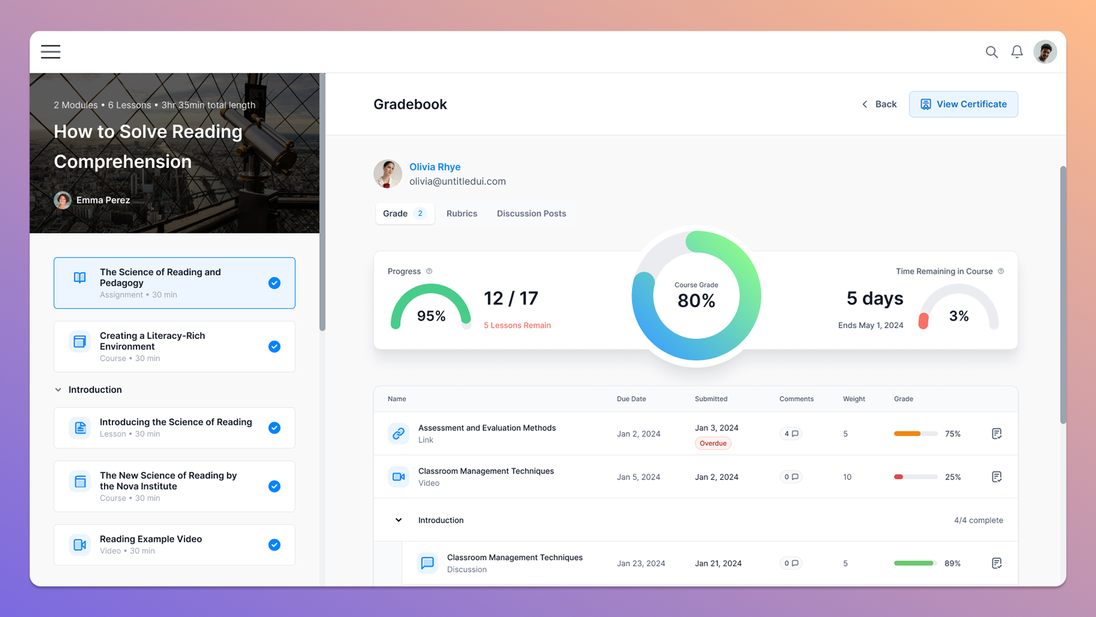
Task: Click the video icon for Classroom Management Techniques Jan 5 row
Action: tap(398, 477)
